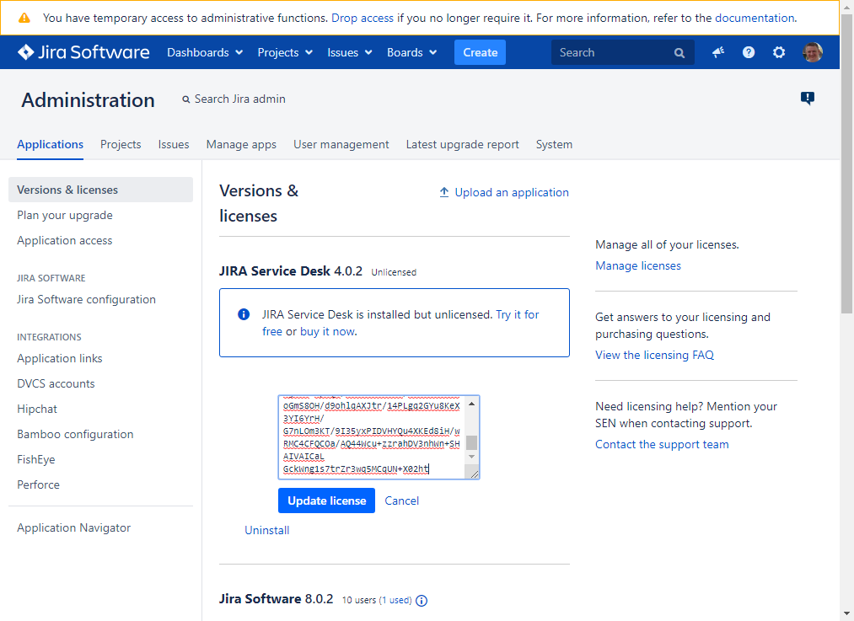The image size is (854, 621).
Task: Click the info icon in unlicensed notice
Action: [x=244, y=314]
